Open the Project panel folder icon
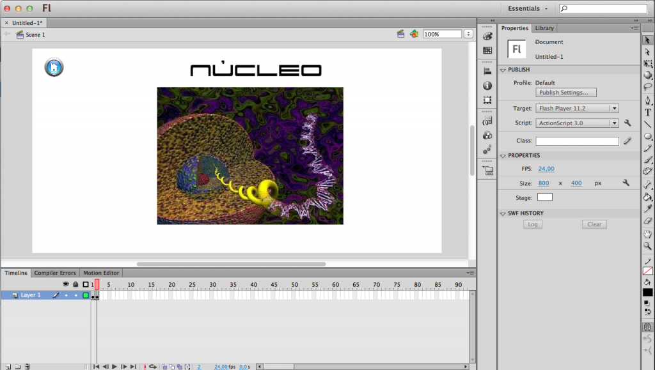The width and height of the screenshot is (655, 370). [487, 170]
